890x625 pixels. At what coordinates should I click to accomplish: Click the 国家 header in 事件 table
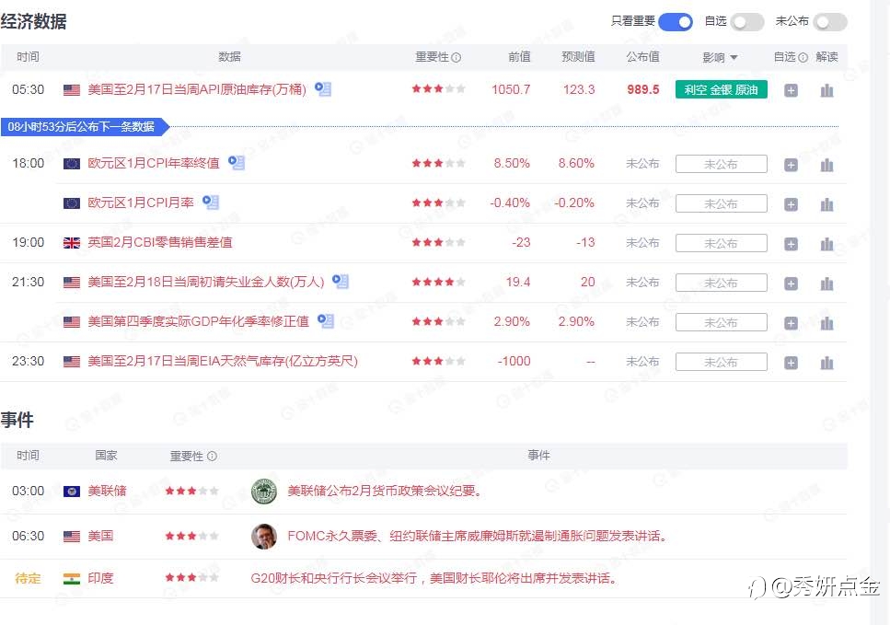(x=106, y=456)
